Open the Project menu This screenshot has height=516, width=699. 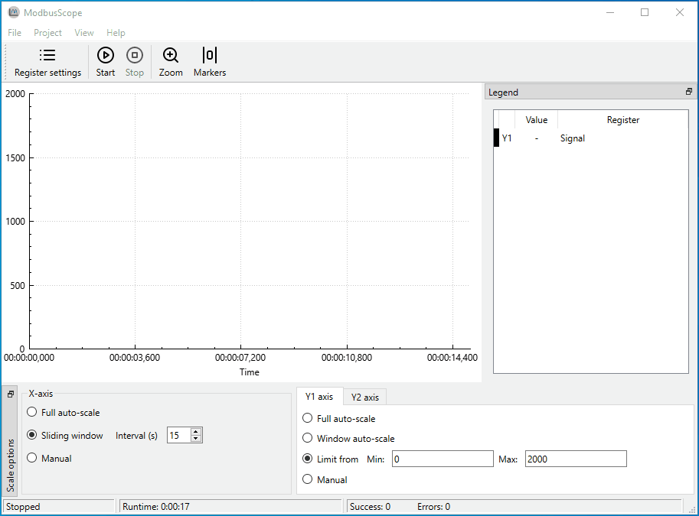pyautogui.click(x=47, y=33)
